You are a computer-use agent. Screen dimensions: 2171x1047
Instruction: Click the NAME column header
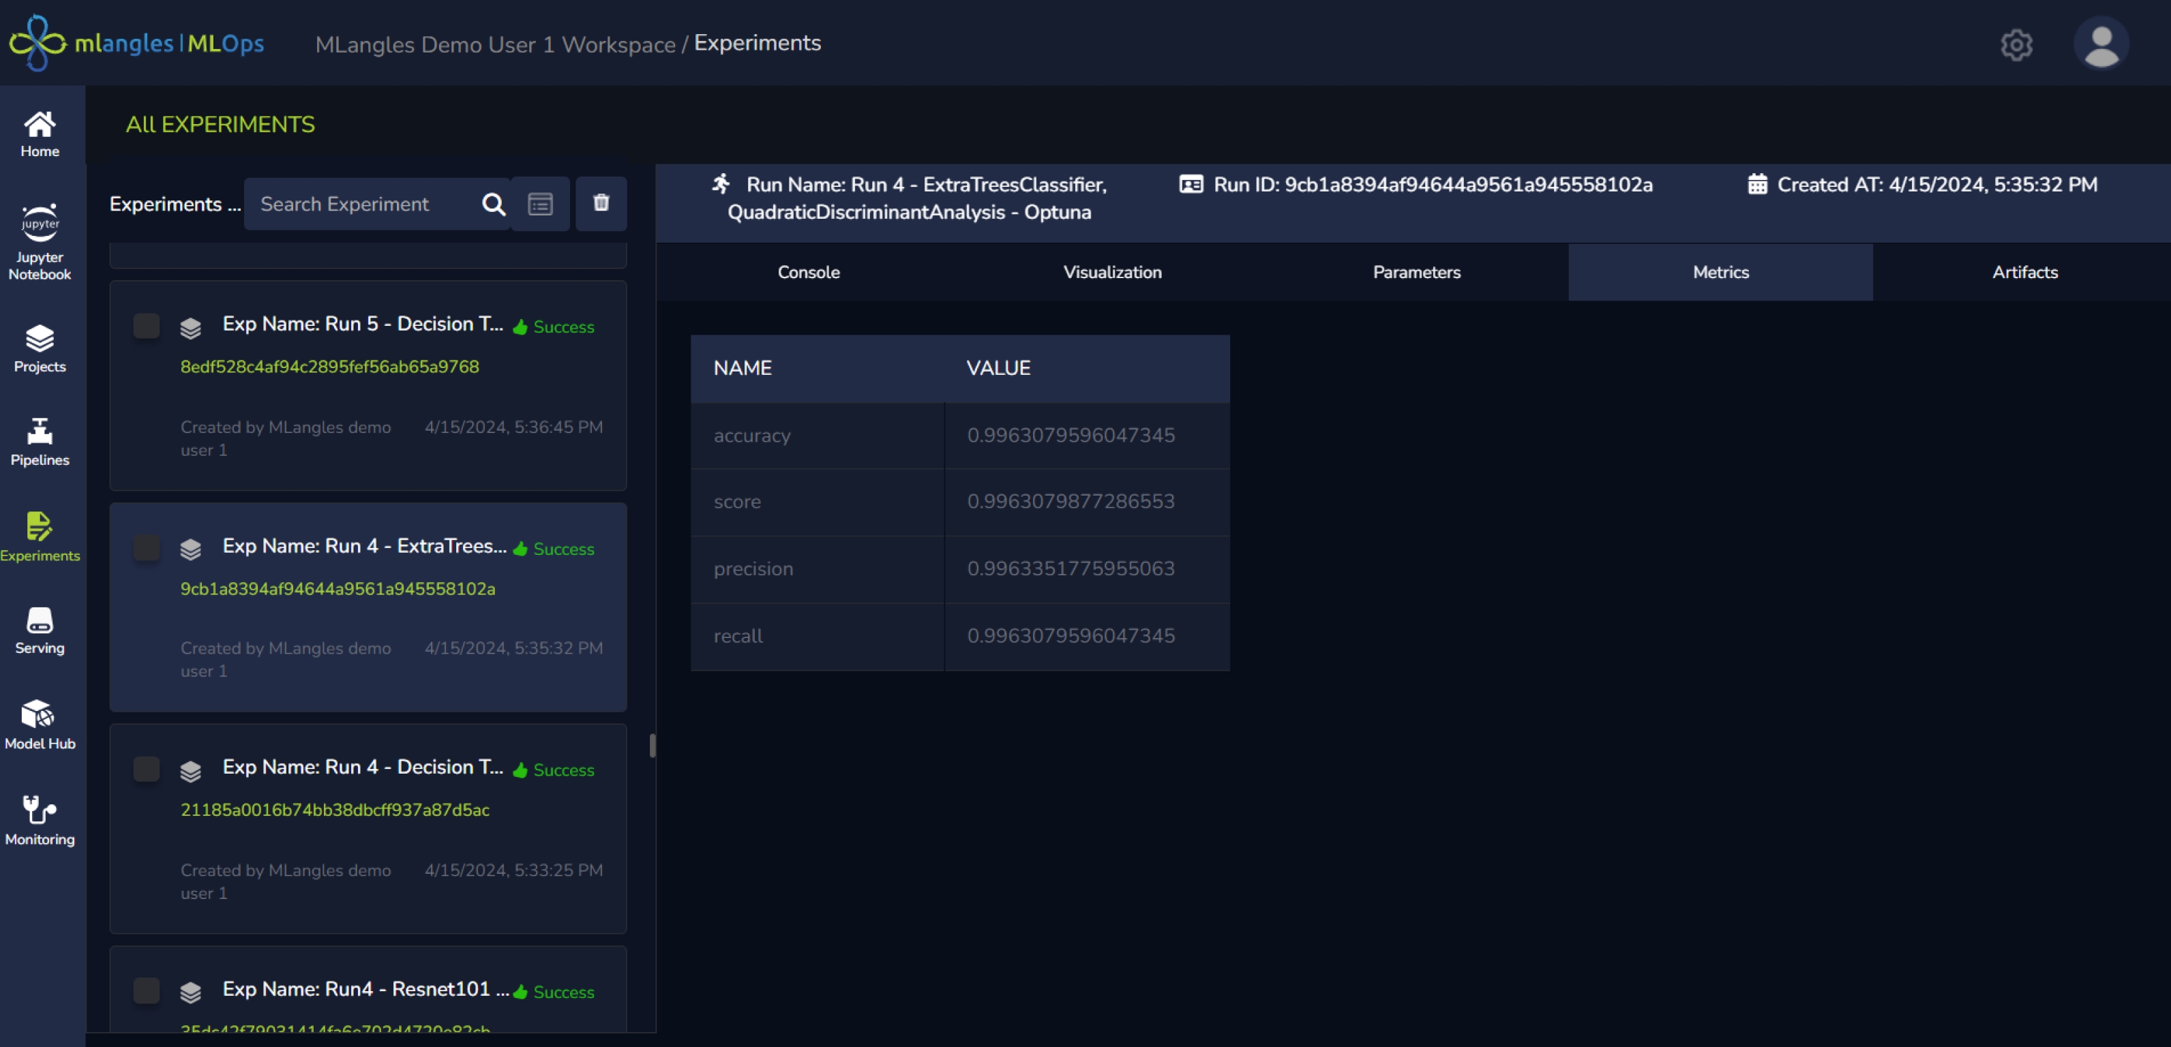(x=743, y=368)
